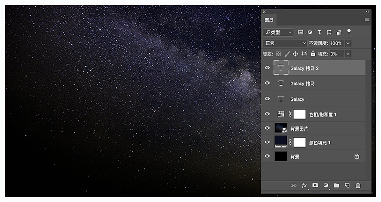Create a new layer from the bottom bar
Viewport: 381px width, 202px height.
(x=347, y=185)
